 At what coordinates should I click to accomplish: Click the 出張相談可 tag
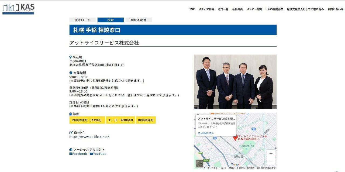tap(146, 120)
